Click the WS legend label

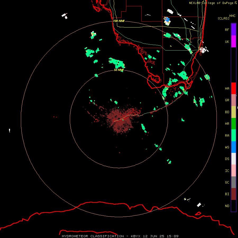tap(227, 147)
